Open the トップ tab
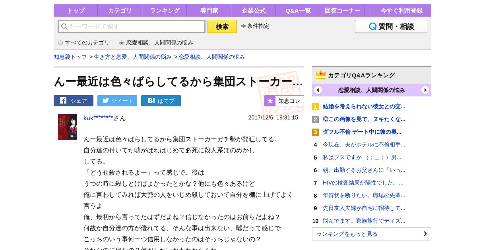The image size is (477, 250). click(76, 10)
